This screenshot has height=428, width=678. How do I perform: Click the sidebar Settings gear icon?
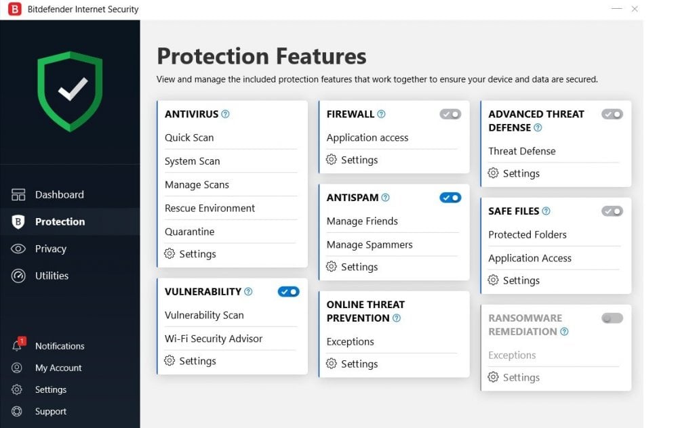17,389
